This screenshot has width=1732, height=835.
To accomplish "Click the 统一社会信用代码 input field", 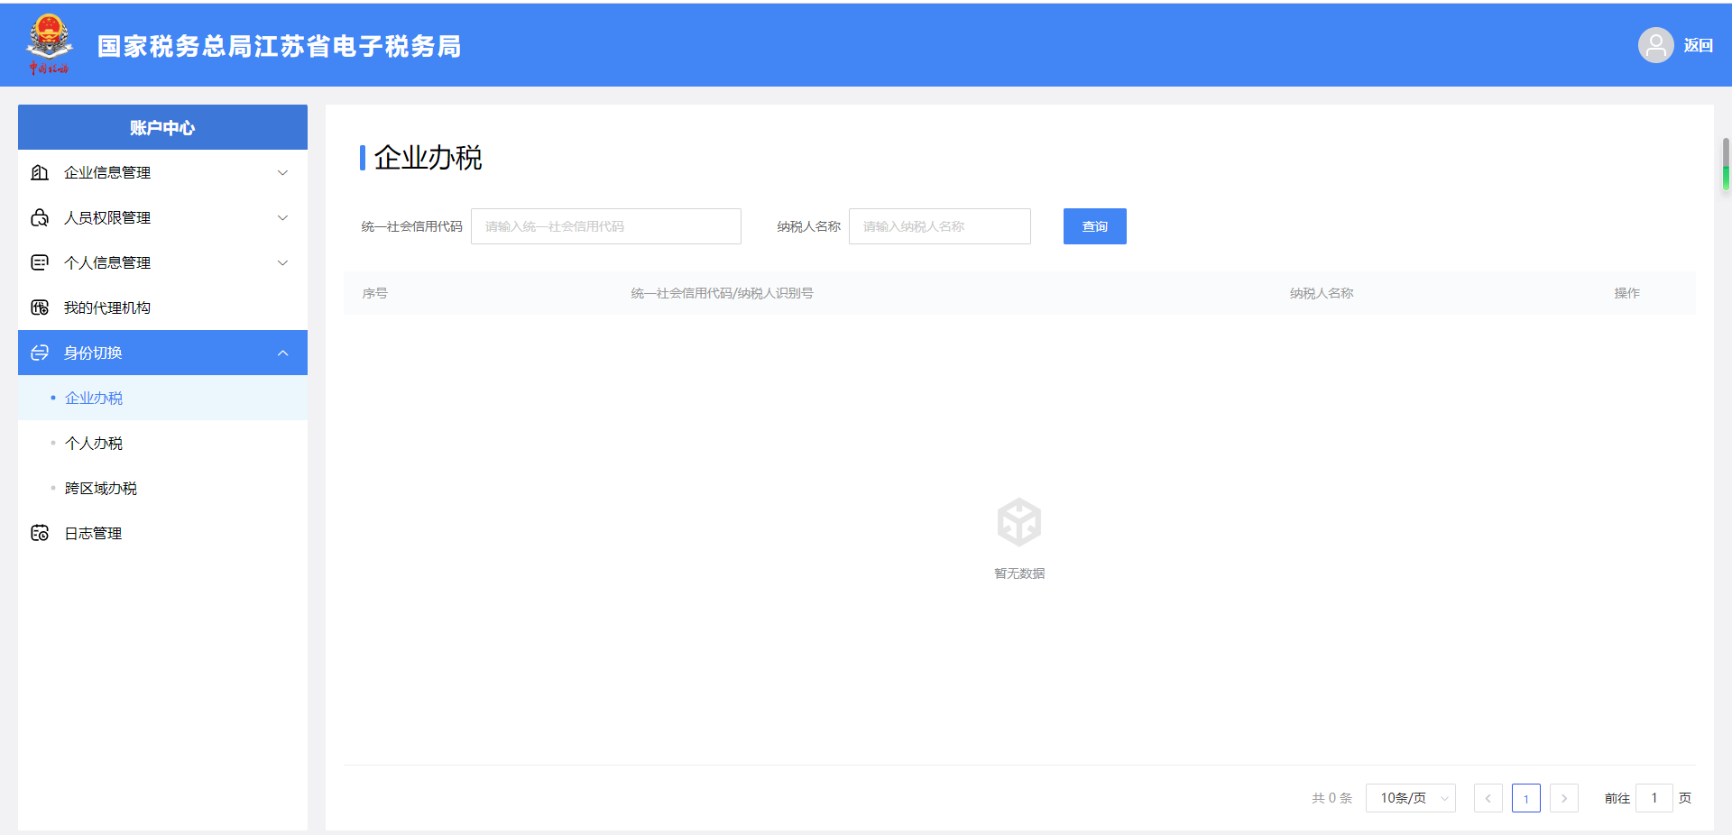I will 605,226.
